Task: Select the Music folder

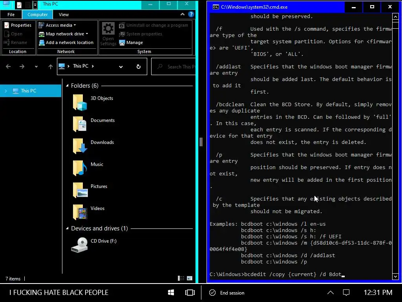Action: (x=88, y=168)
